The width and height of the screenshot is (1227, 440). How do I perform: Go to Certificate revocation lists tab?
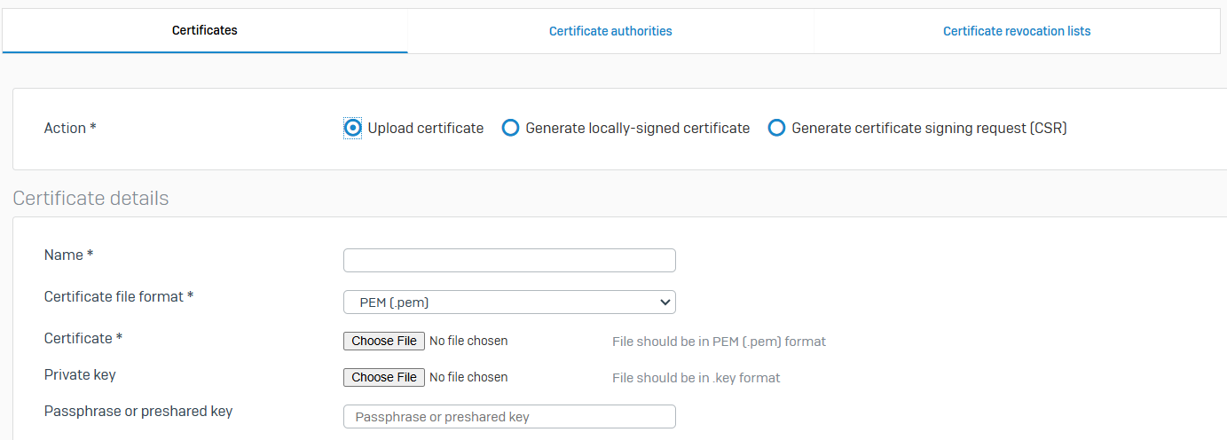(x=1017, y=31)
